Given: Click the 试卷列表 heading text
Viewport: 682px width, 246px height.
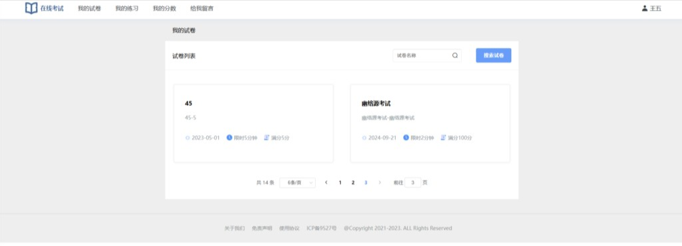Looking at the screenshot, I should [184, 55].
